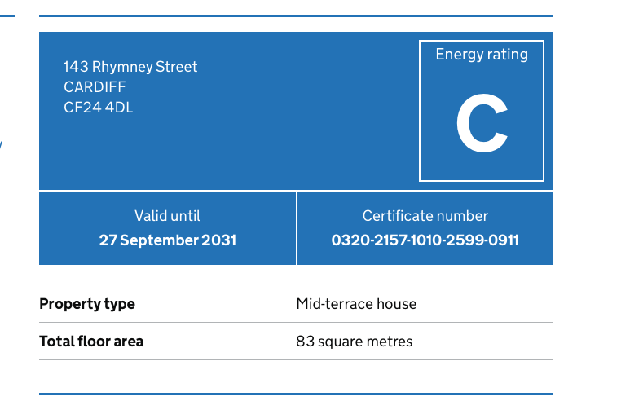
Task: Select the CARDIFF city text
Action: (x=95, y=87)
